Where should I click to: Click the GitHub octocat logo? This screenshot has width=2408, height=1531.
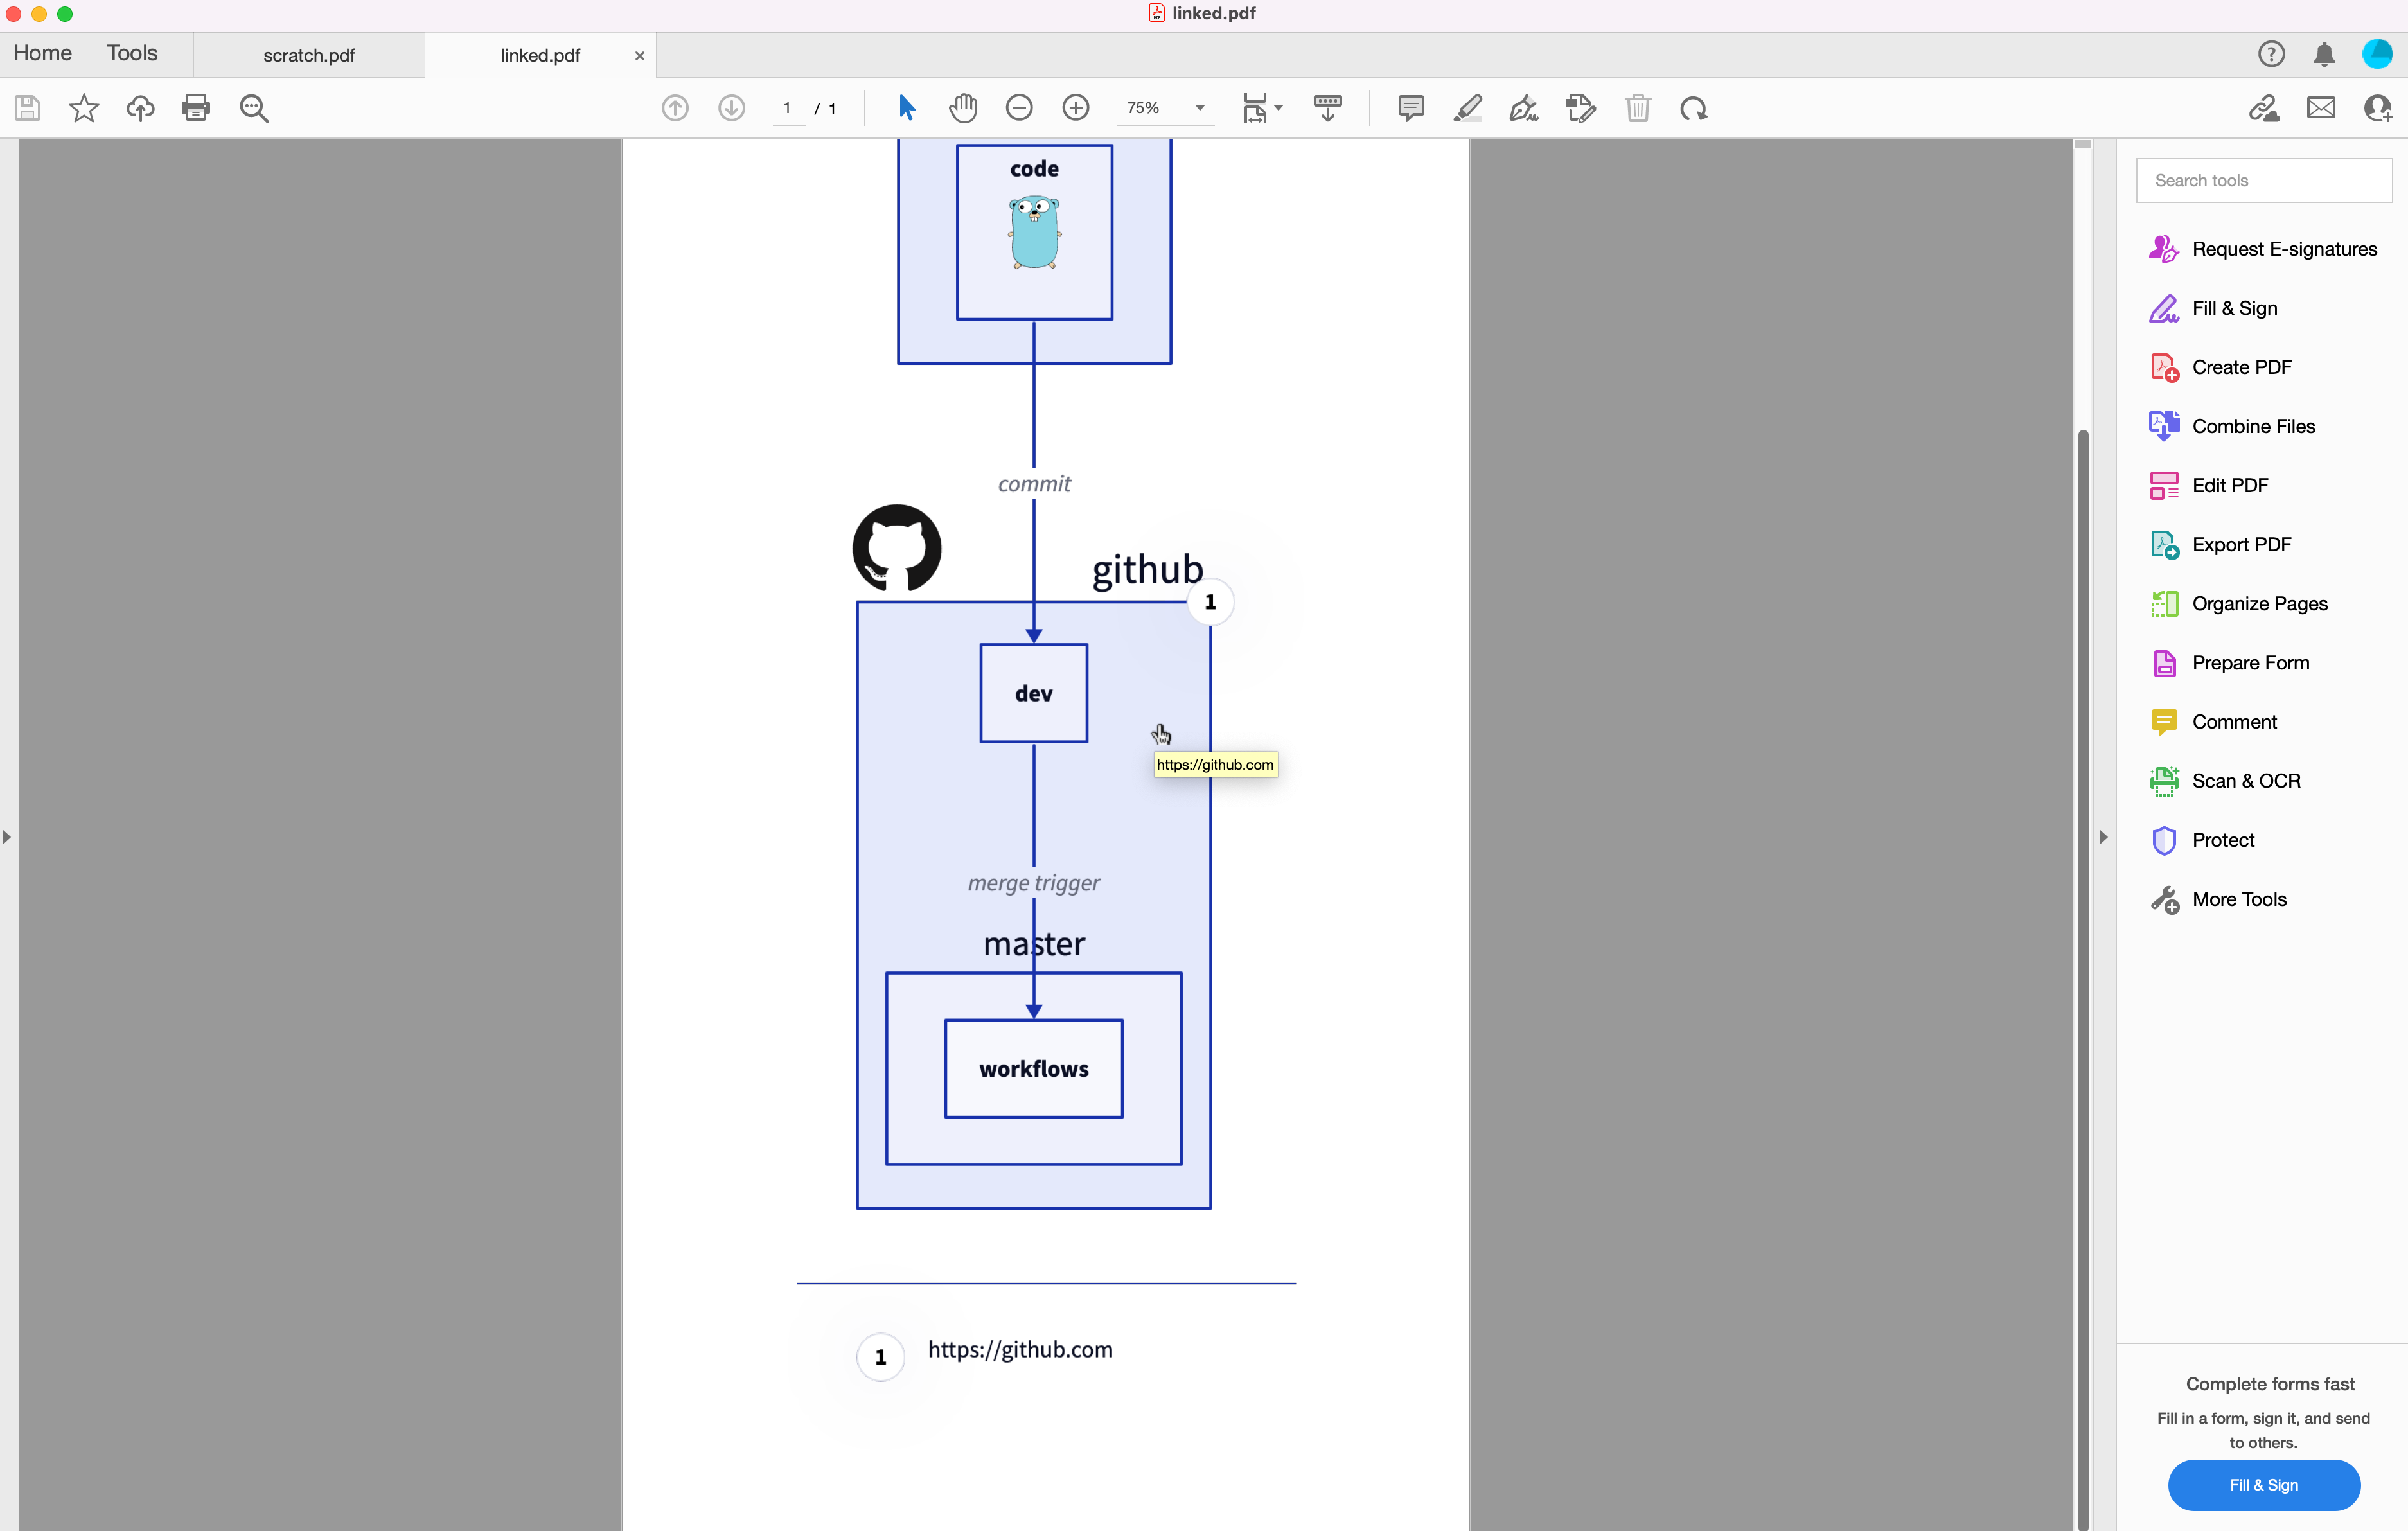[x=897, y=548]
